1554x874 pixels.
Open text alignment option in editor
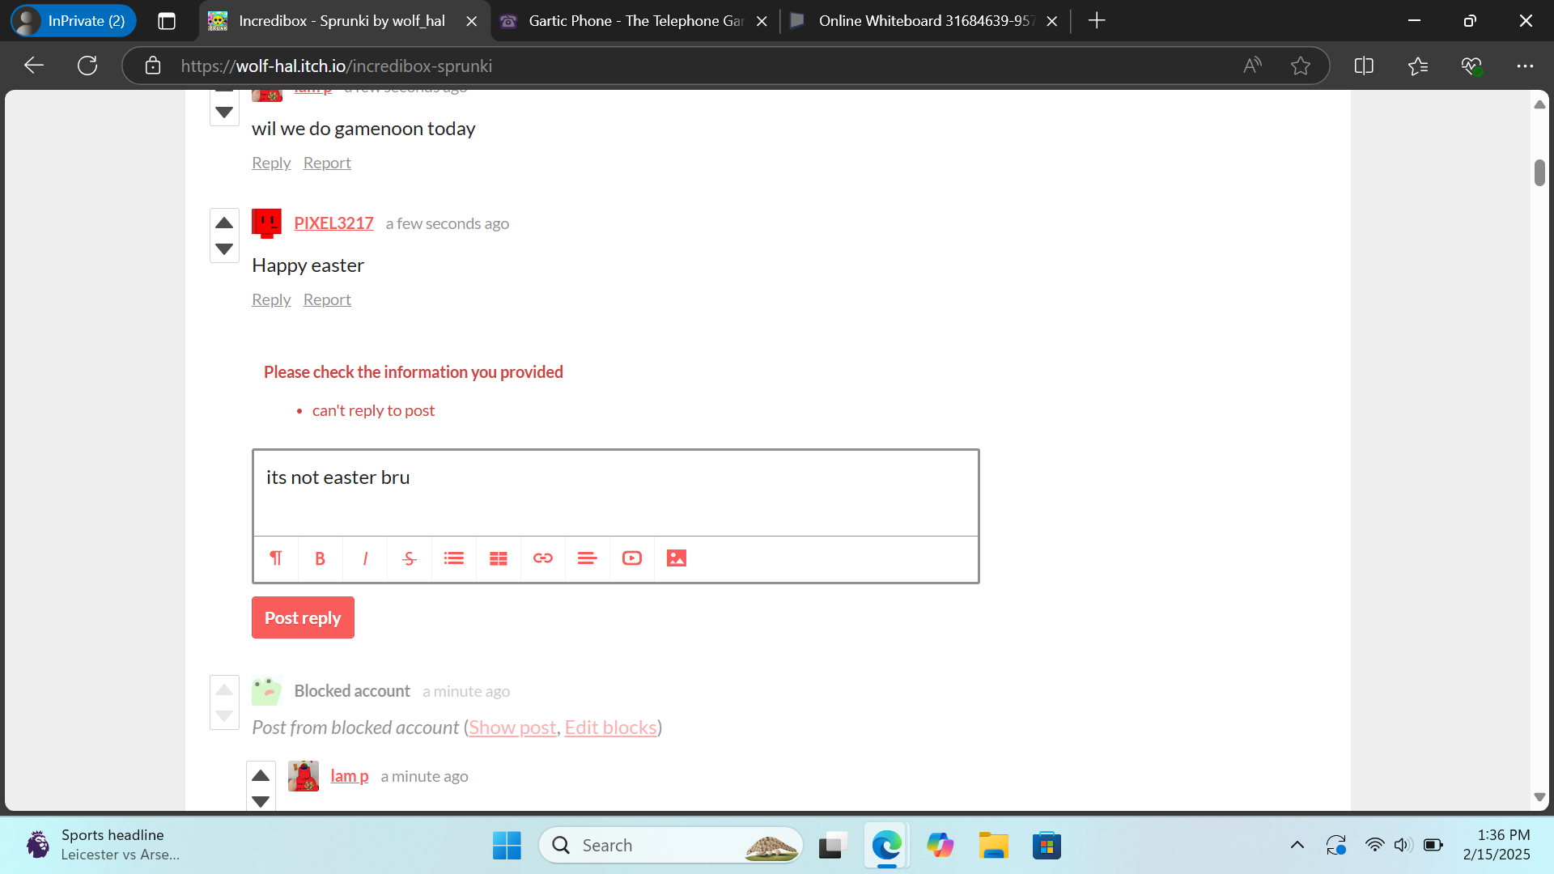[x=588, y=558]
